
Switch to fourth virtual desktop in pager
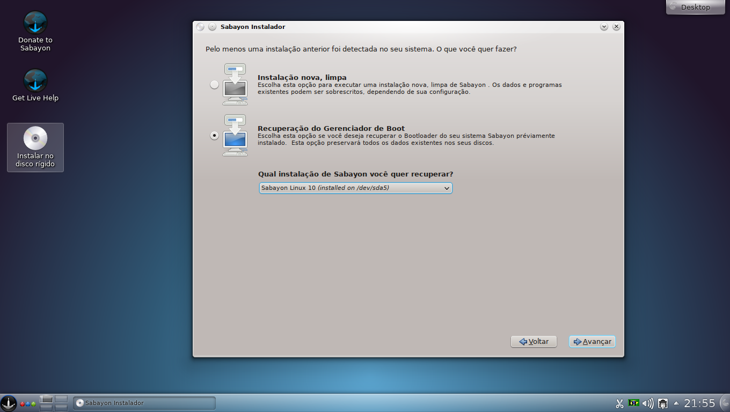61,408
